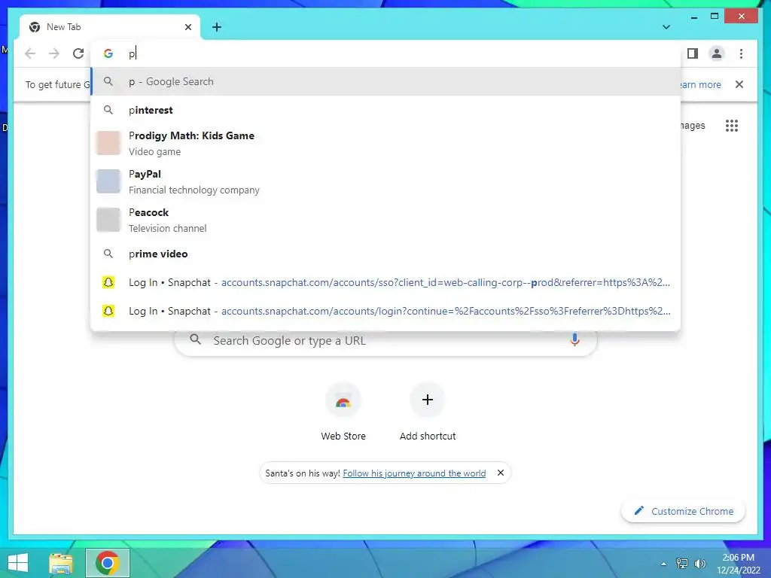Dismiss the info bar with its X
This screenshot has width=771, height=578.
[739, 84]
